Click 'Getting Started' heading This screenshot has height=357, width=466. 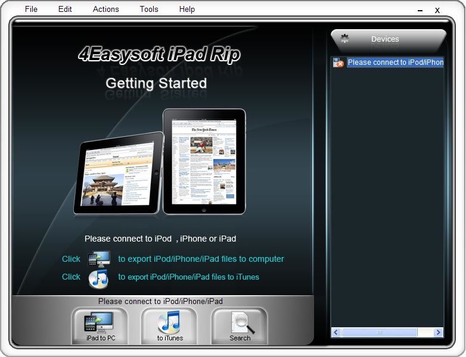(x=156, y=83)
